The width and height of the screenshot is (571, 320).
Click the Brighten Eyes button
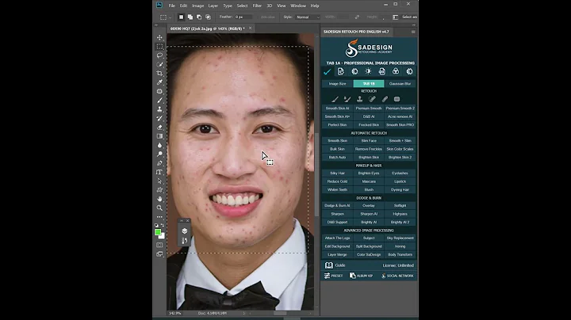pyautogui.click(x=369, y=173)
